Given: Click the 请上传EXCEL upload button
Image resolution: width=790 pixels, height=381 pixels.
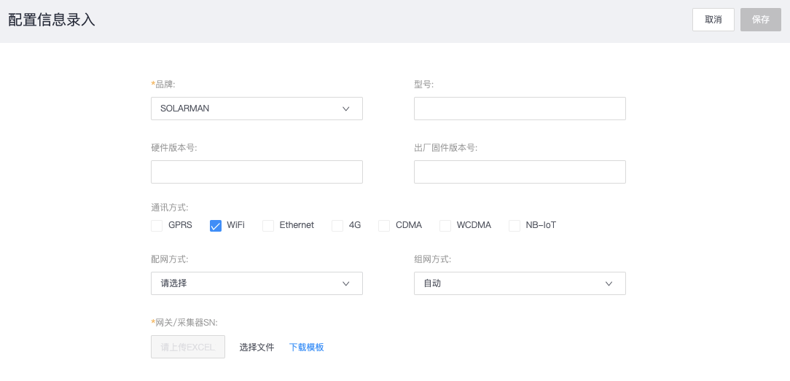Looking at the screenshot, I should (x=187, y=347).
